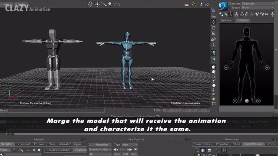Screen dimensions: 278x156
Task: Click the tree view icon in Asset Browser
Action: tap(197, 150)
